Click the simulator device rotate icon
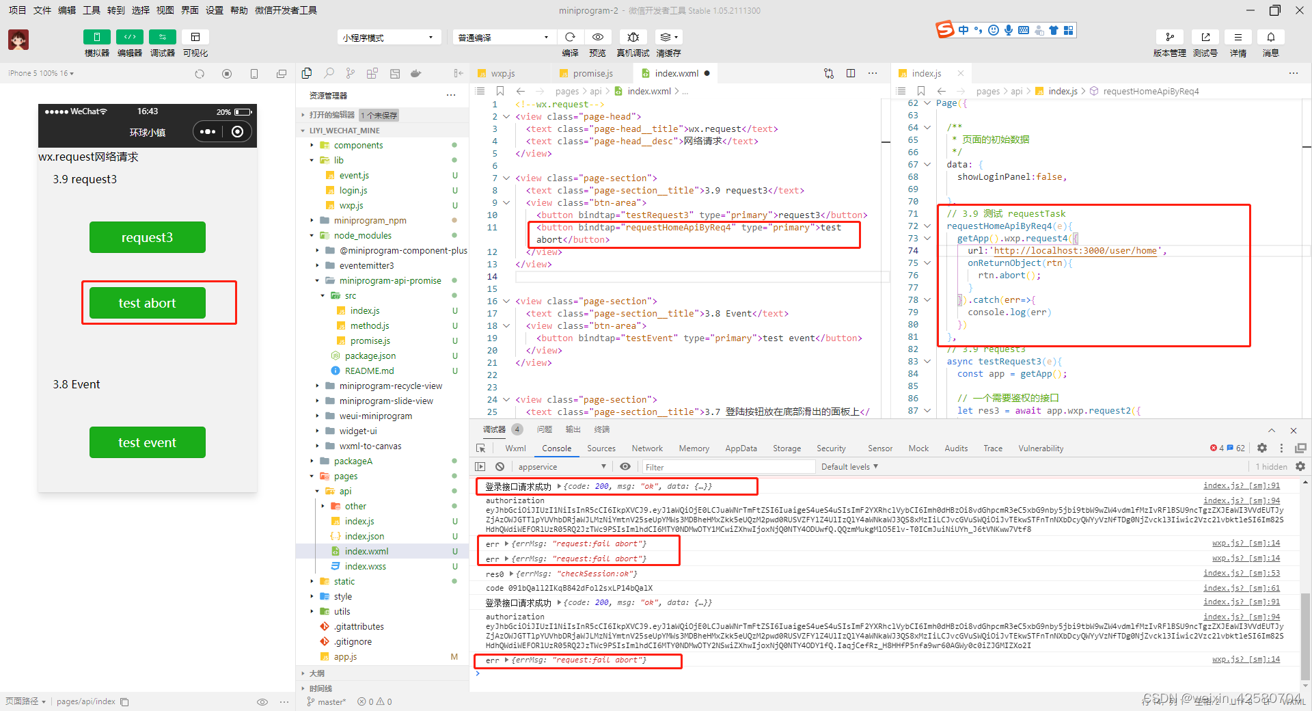Screen dimensions: 1312x711 [254, 74]
